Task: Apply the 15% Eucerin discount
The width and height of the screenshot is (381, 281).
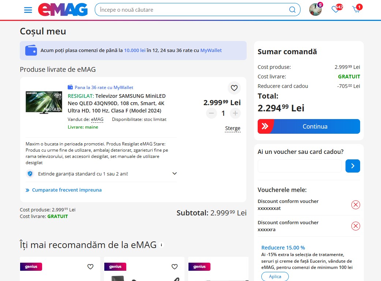Action: click(275, 277)
